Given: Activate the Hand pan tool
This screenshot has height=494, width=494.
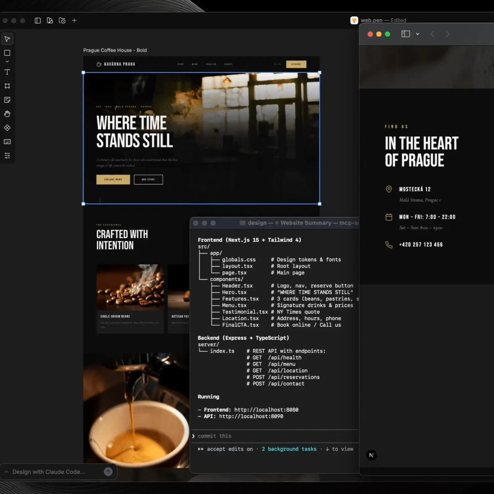Looking at the screenshot, I should [x=7, y=114].
